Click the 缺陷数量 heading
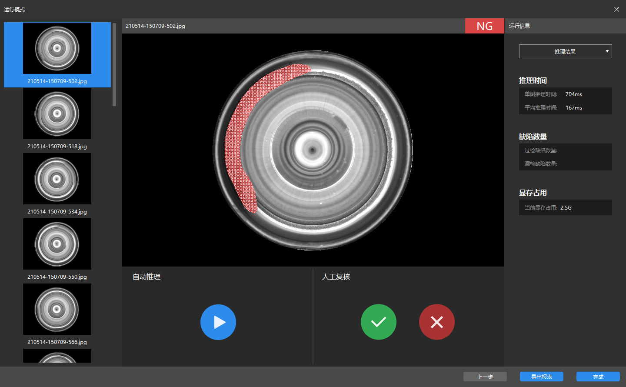The height and width of the screenshot is (387, 626). tap(533, 137)
